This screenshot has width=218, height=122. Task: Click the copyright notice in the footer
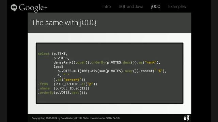[76, 118]
